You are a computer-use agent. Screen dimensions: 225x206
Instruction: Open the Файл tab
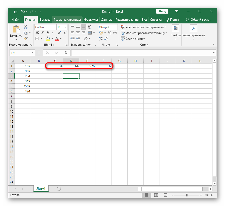(16, 20)
